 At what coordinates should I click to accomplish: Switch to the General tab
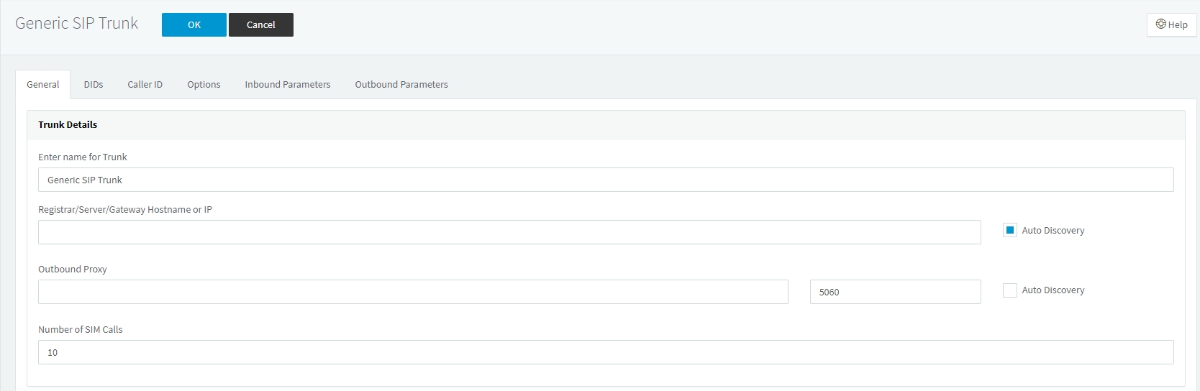coord(42,84)
